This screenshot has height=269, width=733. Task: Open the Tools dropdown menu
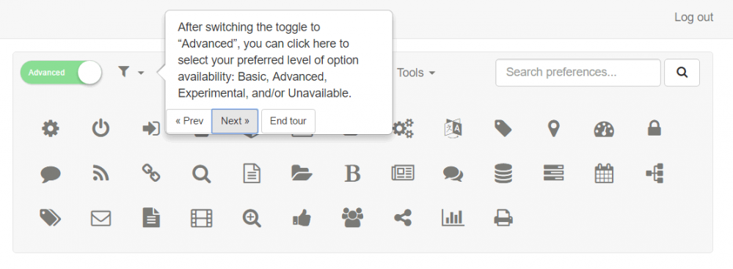416,73
